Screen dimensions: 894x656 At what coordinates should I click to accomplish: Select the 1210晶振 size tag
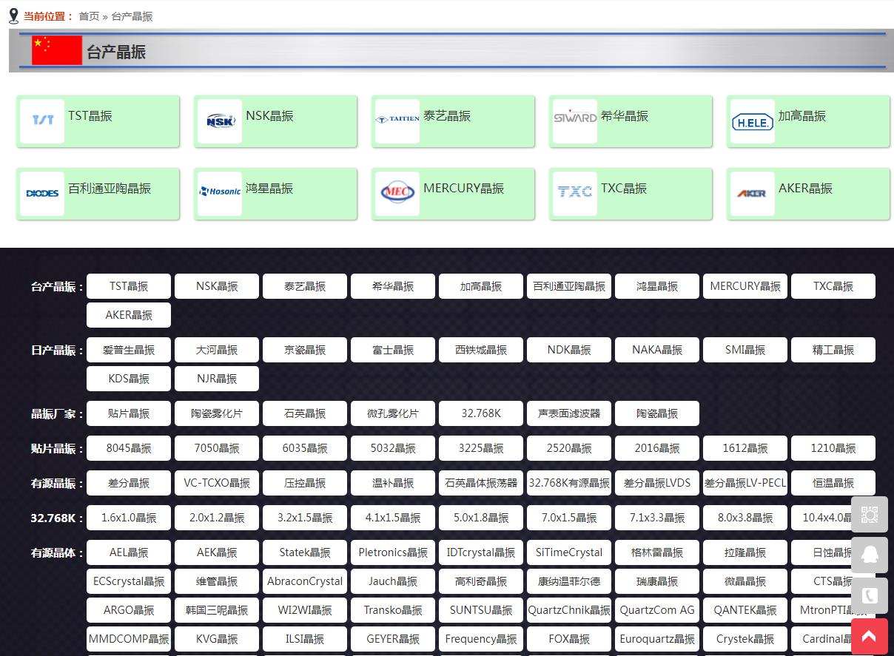click(833, 448)
